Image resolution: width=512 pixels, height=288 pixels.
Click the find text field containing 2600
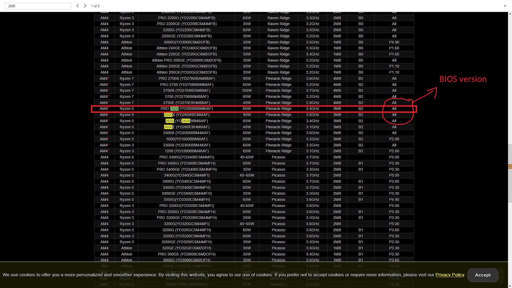click(38, 6)
